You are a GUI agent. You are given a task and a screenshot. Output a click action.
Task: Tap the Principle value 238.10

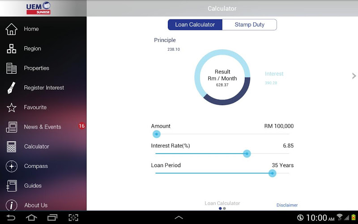[x=174, y=49]
